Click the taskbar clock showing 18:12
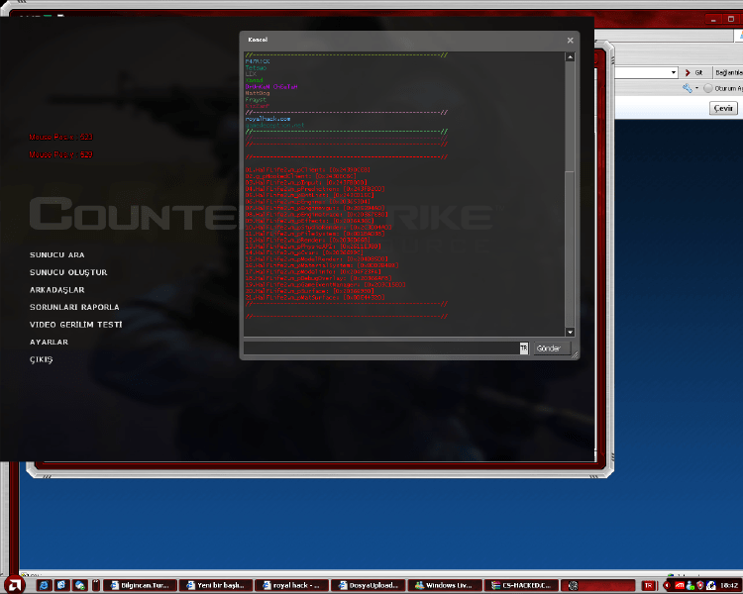The image size is (743, 594). 729,585
